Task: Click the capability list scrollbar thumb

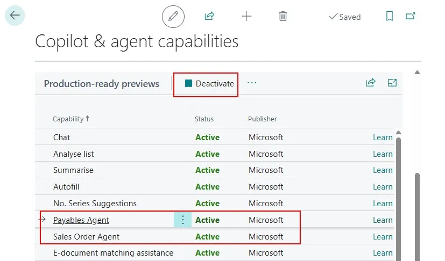Action: (x=398, y=199)
